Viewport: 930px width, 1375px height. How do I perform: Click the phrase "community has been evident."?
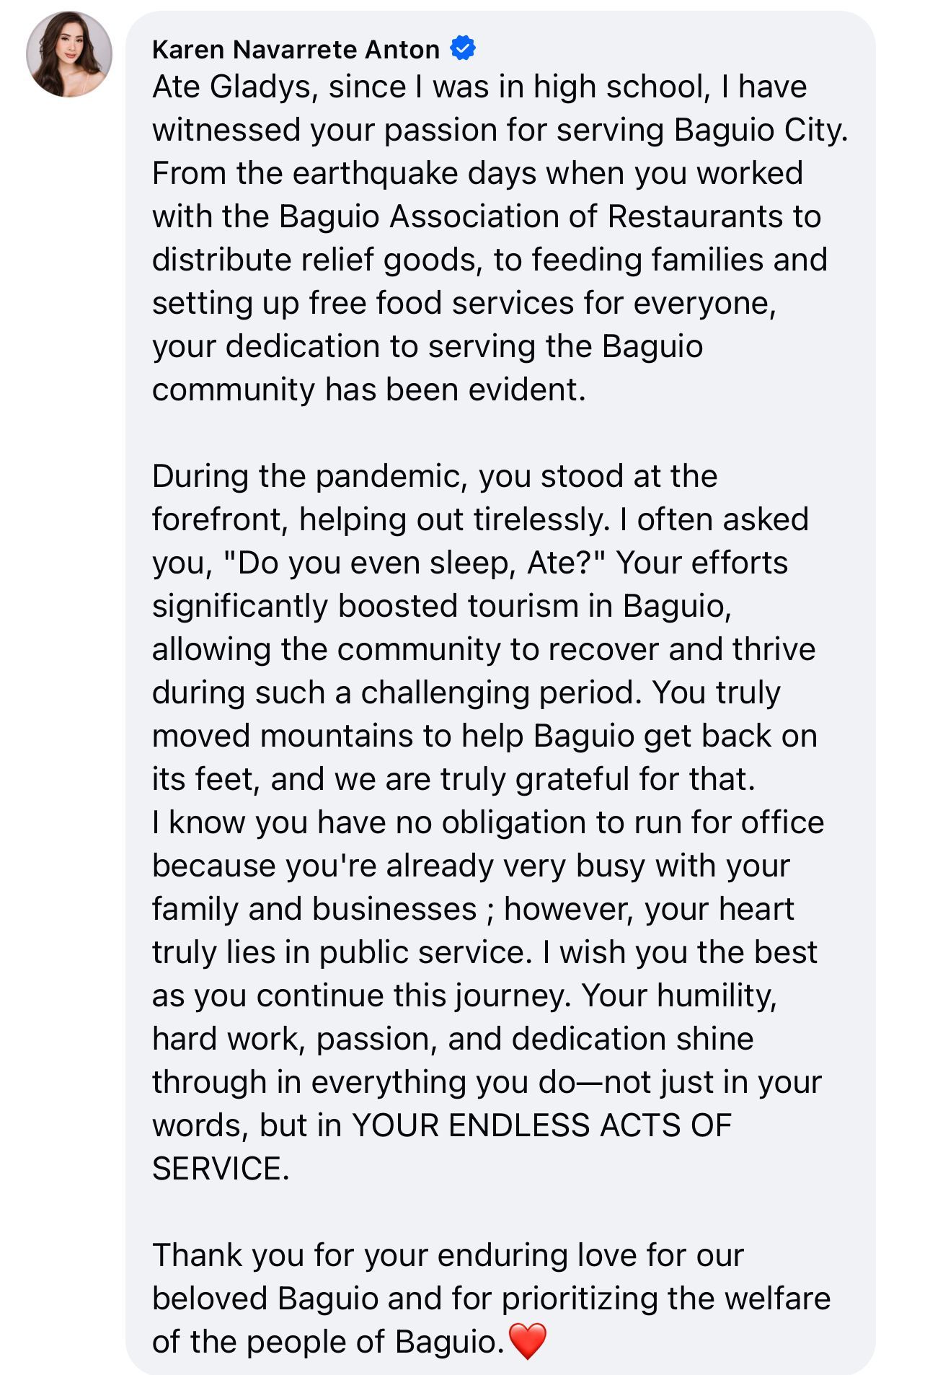pos(369,390)
